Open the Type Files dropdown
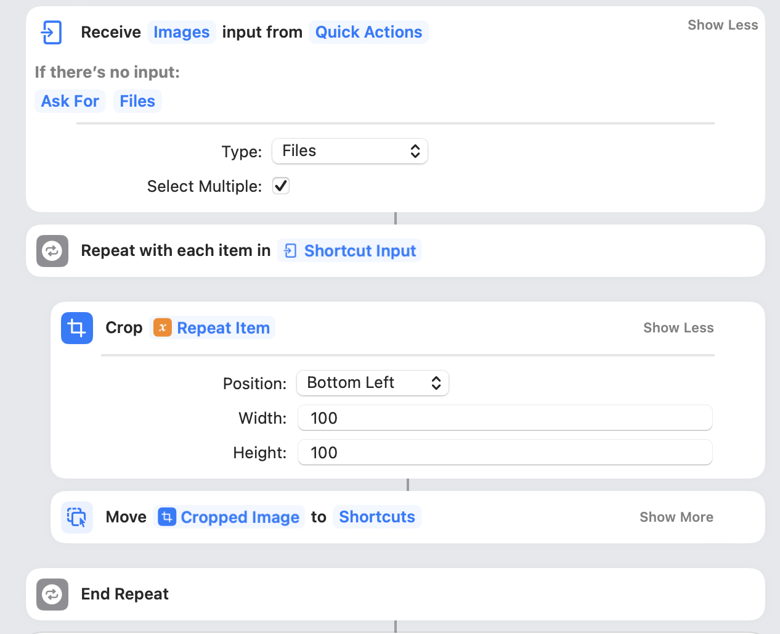The image size is (780, 634). [349, 150]
